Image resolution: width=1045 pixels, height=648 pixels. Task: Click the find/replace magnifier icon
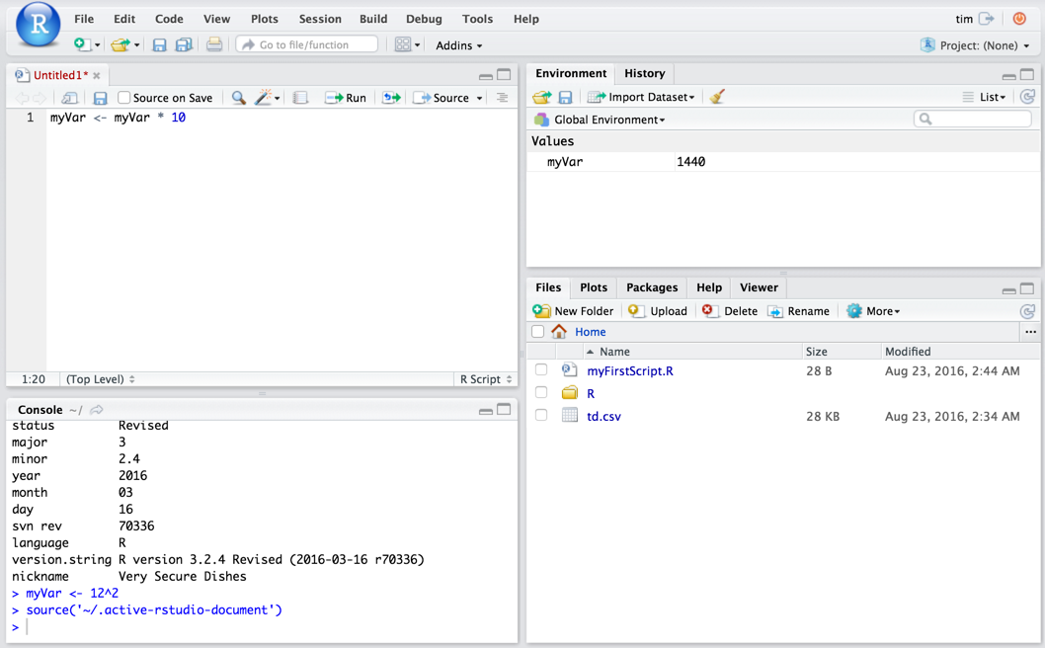tap(238, 98)
